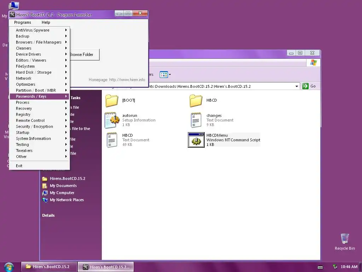Select the Passwords / Keys menu entry
362x272 pixels.
coord(39,96)
